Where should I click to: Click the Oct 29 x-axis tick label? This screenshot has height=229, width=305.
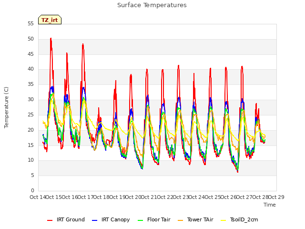point(276,197)
